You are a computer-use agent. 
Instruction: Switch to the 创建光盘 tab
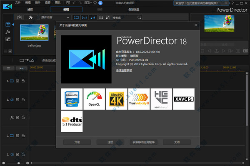point(134,10)
